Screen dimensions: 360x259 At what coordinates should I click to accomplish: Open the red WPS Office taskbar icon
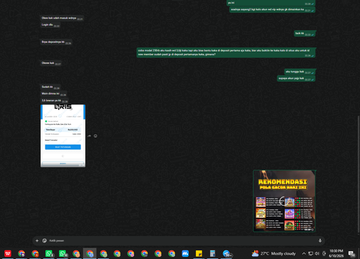(8, 253)
